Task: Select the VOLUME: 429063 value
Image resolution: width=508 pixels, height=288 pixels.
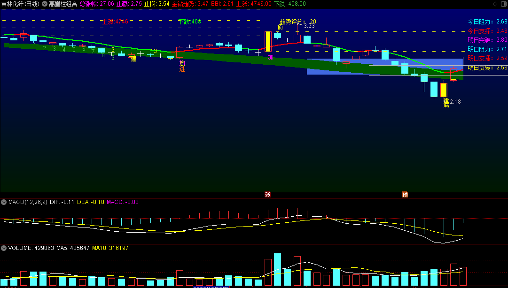Action: 31,248
